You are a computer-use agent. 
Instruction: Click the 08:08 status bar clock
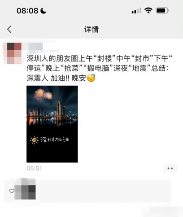27,11
